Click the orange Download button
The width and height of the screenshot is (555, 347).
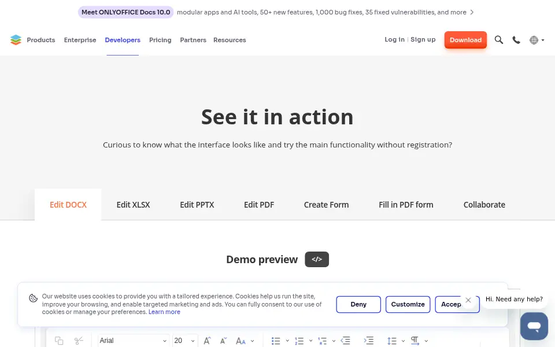pyautogui.click(x=465, y=40)
